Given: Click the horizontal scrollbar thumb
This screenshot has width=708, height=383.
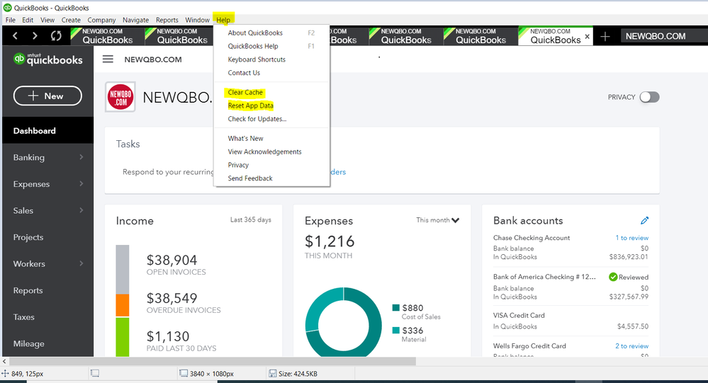Looking at the screenshot, I should 212,361.
